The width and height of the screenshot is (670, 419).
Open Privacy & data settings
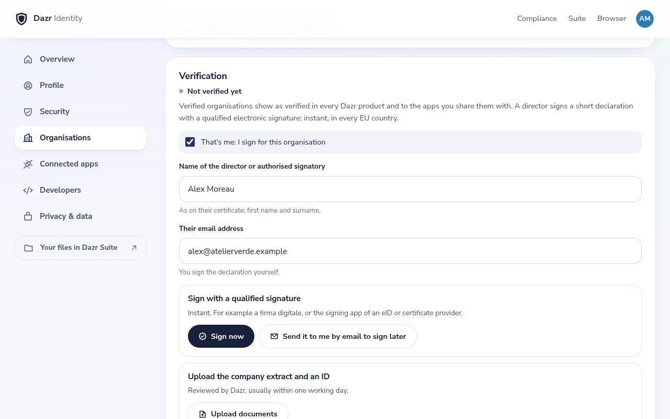click(81, 216)
